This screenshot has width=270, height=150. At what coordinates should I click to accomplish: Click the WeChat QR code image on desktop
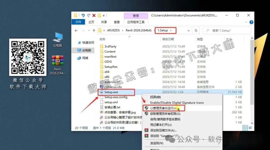click(28, 57)
